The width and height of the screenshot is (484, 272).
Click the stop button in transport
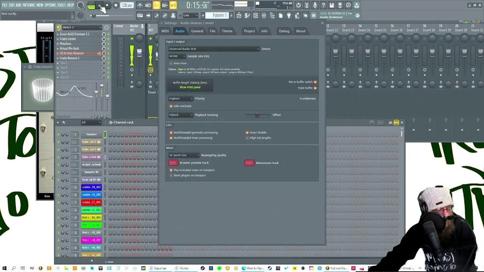[x=107, y=5]
